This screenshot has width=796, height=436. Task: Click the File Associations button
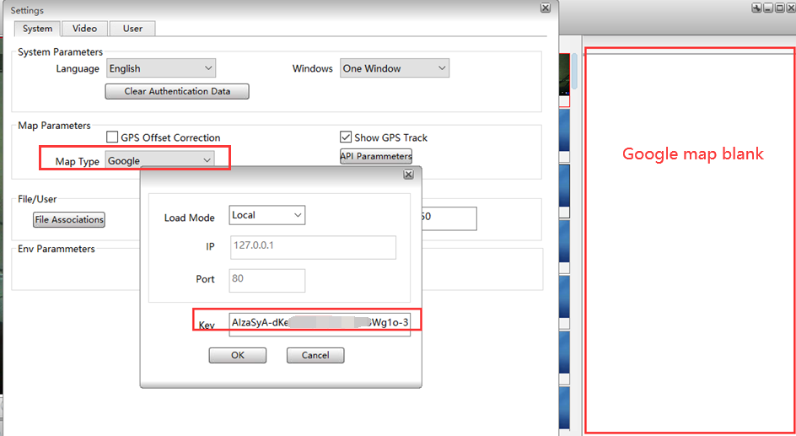(69, 220)
